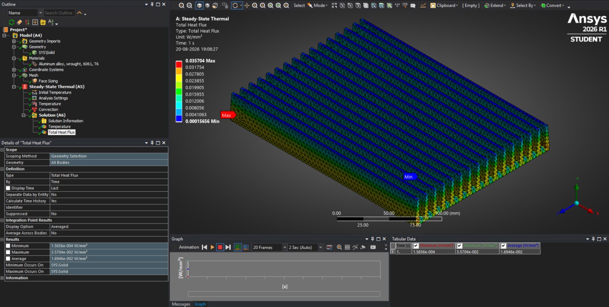This screenshot has width=609, height=307.
Task: Click the [ Empty ] clipboard button
Action: [471, 5]
